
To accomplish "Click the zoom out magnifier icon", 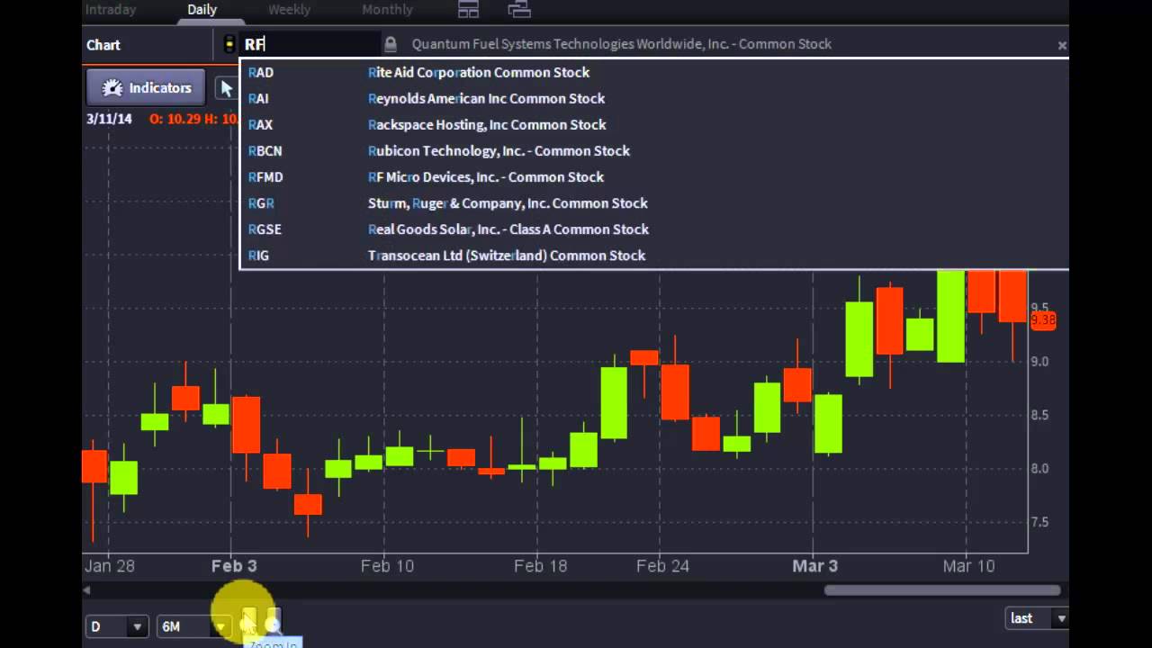I will pyautogui.click(x=273, y=621).
